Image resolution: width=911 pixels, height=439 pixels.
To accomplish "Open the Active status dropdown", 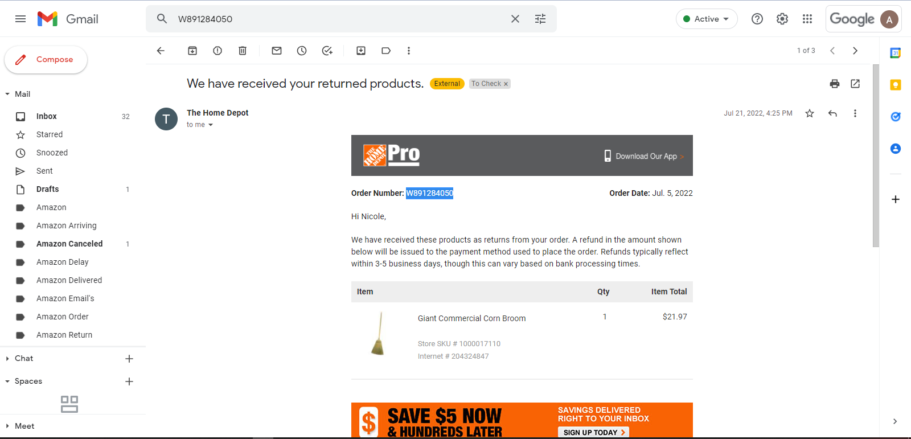I will 707,19.
